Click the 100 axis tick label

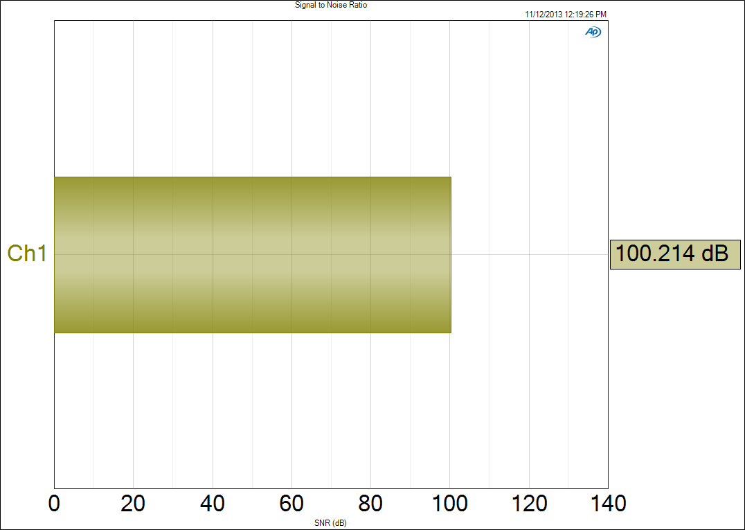click(x=450, y=504)
